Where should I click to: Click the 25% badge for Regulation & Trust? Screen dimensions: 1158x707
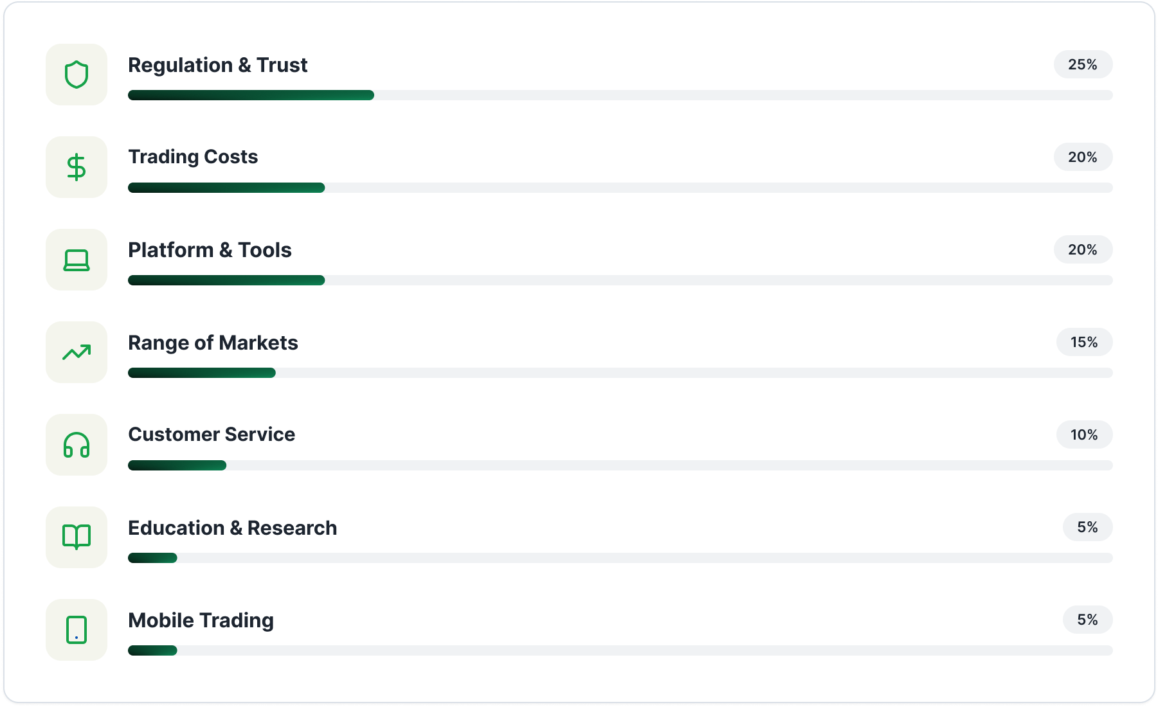tap(1083, 64)
